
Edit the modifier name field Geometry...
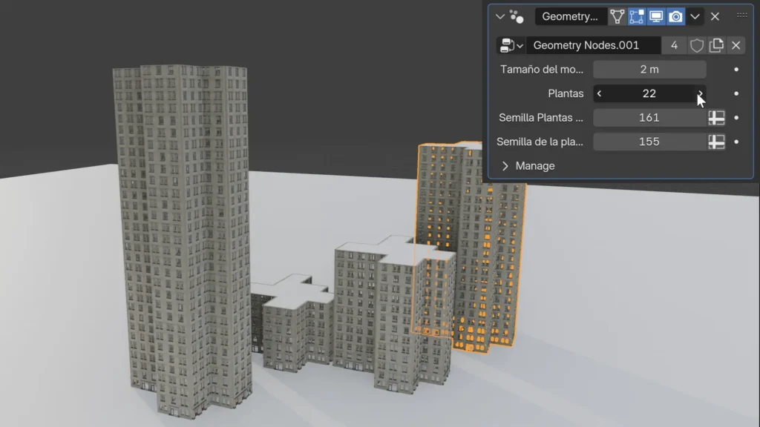pos(570,16)
